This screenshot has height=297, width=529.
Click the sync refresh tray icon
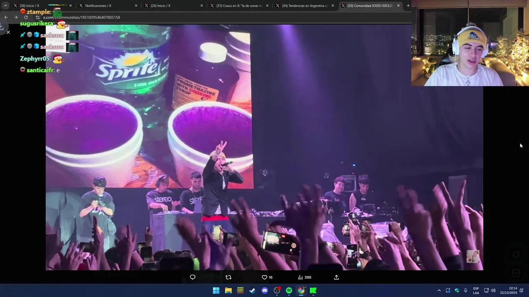click(448, 290)
